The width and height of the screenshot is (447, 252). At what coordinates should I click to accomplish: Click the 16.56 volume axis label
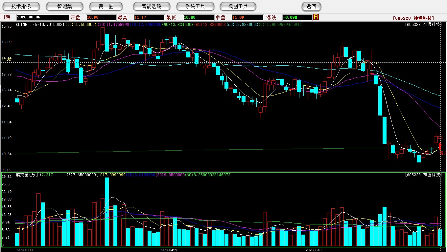pos(7,207)
